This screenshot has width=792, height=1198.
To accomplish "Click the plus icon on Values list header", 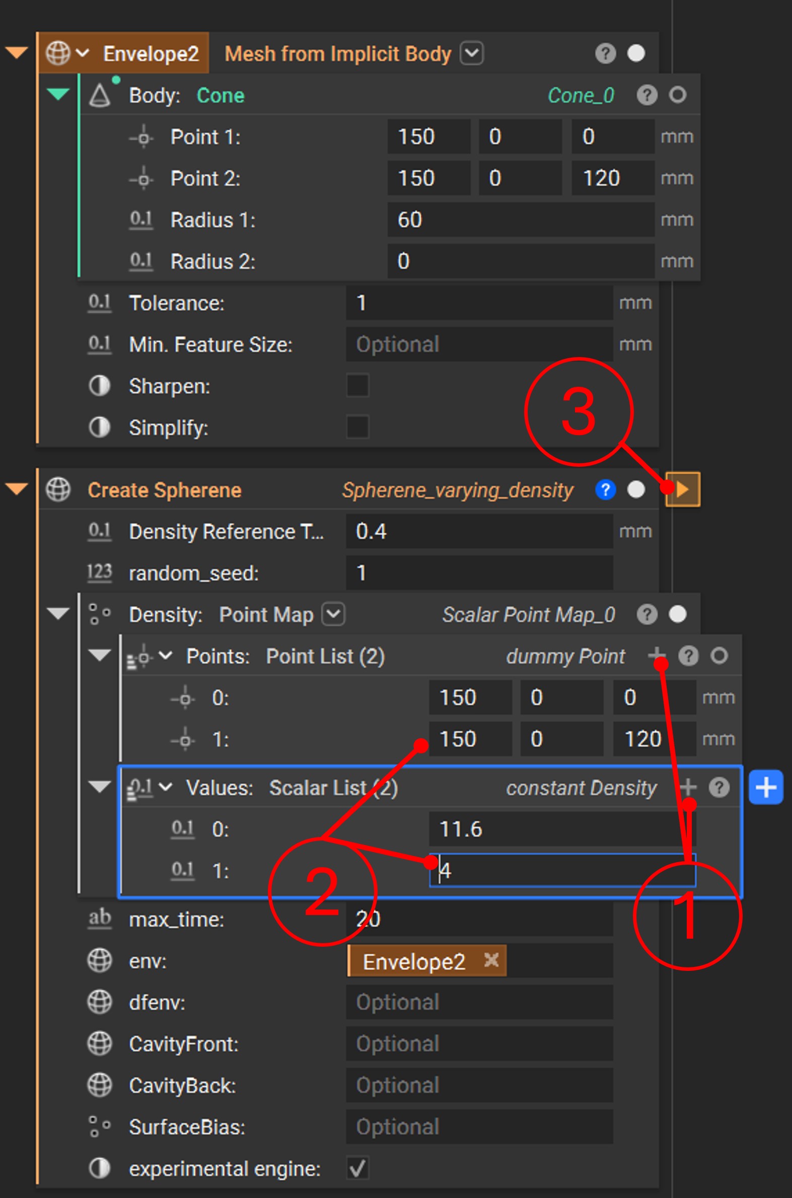I will (687, 787).
